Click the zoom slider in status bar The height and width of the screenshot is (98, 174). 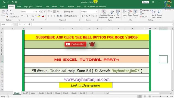point(160,96)
